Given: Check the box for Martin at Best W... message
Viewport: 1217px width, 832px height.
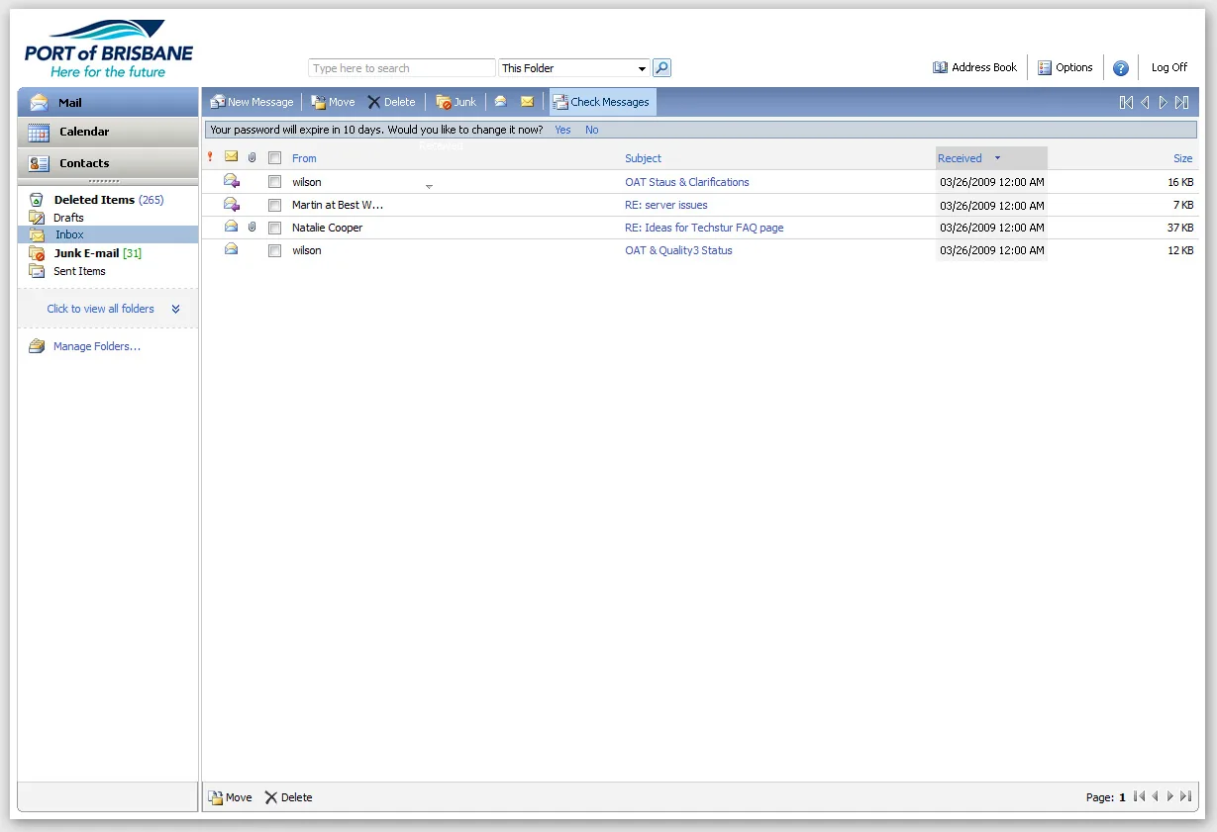Looking at the screenshot, I should [x=275, y=206].
